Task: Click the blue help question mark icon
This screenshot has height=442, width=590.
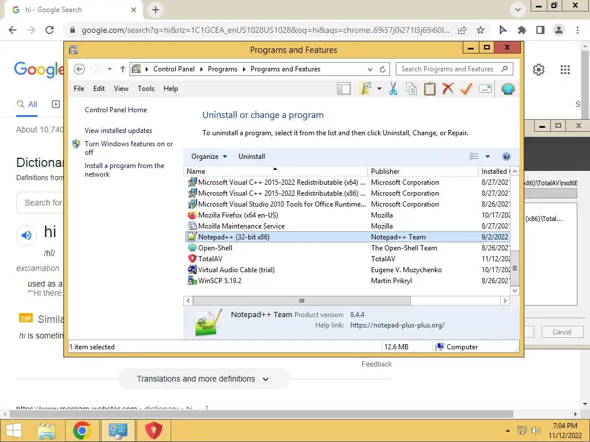Action: click(506, 157)
